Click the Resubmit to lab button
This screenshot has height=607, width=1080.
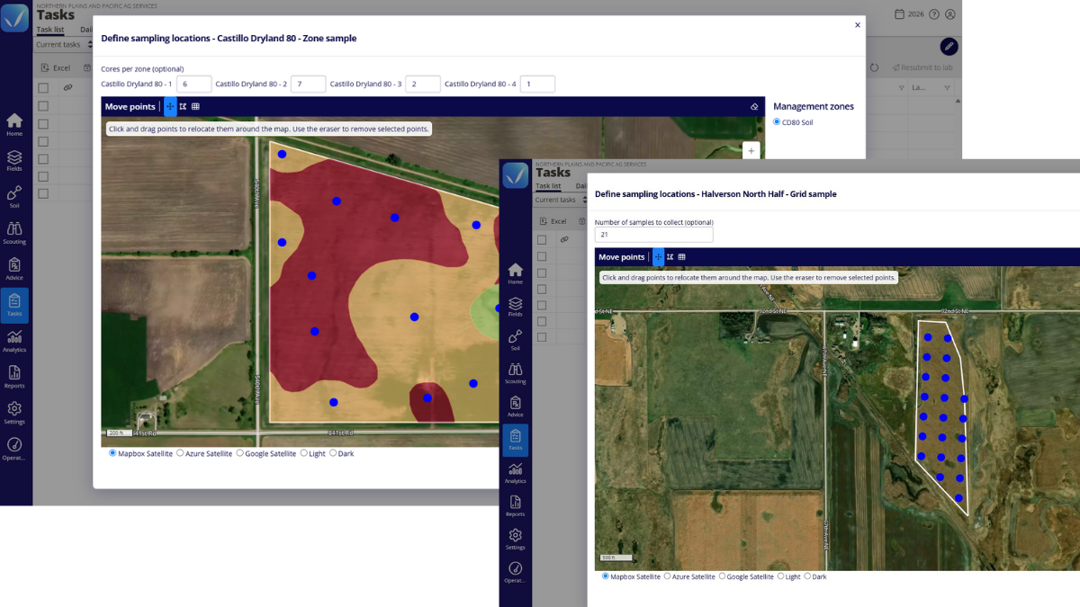[922, 67]
